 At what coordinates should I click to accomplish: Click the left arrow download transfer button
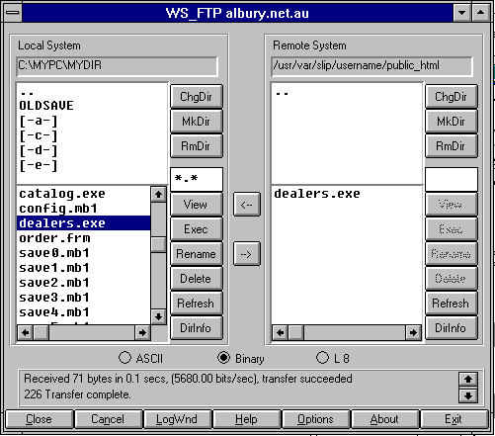[247, 205]
